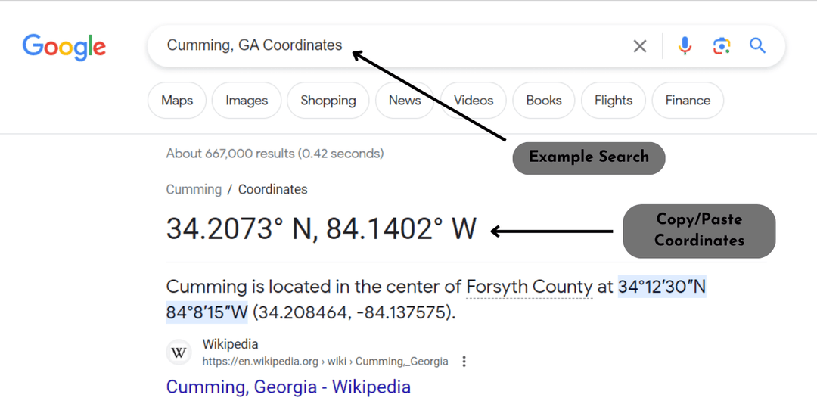Switch to the Images results tab

pos(247,101)
